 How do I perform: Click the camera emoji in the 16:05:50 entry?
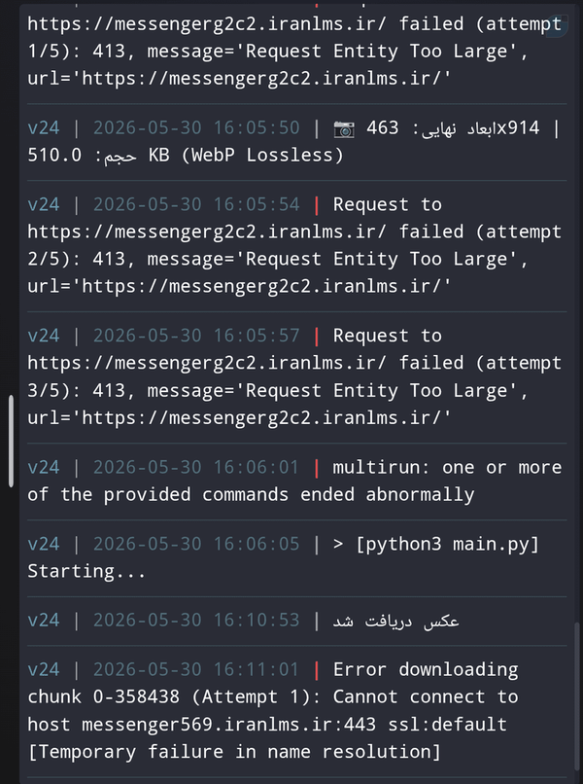pyautogui.click(x=344, y=129)
